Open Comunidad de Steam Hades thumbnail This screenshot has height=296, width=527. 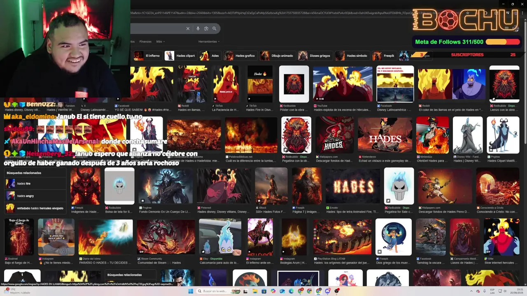(x=166, y=237)
